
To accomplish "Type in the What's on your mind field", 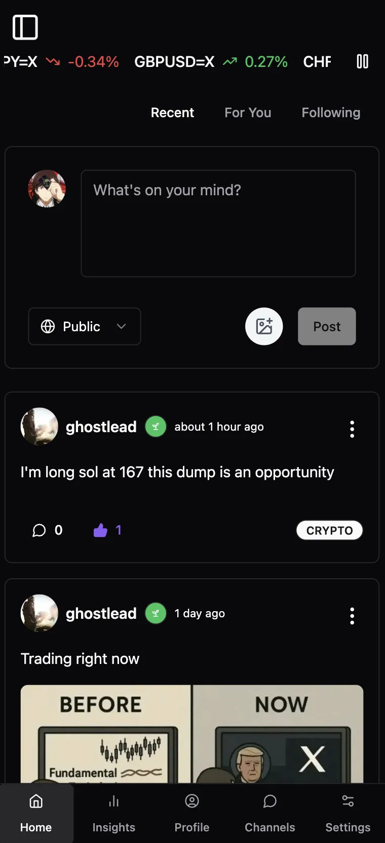I will [218, 223].
